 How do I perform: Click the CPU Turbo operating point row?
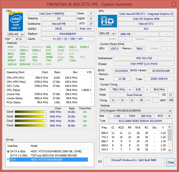point(49,86)
